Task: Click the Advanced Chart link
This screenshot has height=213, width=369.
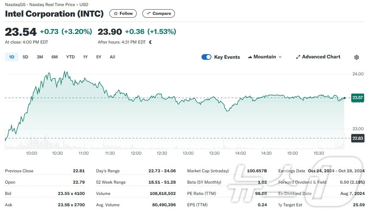Action: click(321, 57)
